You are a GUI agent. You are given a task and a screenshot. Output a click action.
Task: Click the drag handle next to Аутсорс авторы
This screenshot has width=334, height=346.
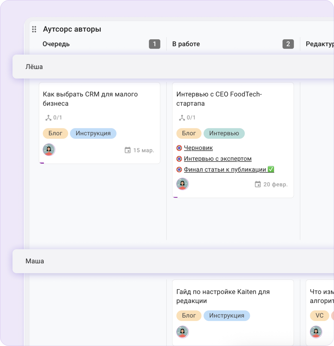pyautogui.click(x=34, y=29)
